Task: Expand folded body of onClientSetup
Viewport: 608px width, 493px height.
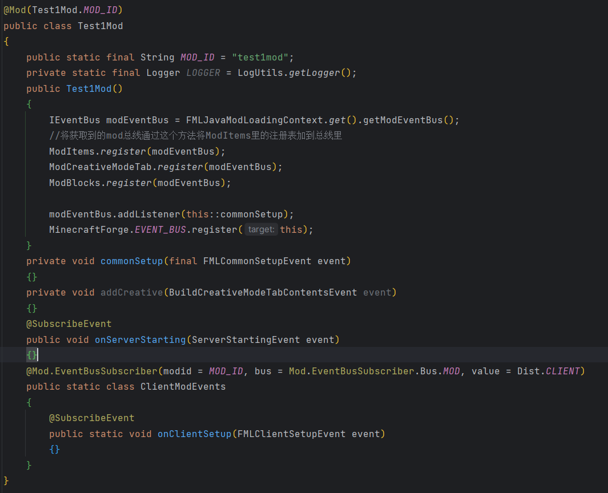Action: pyautogui.click(x=55, y=449)
